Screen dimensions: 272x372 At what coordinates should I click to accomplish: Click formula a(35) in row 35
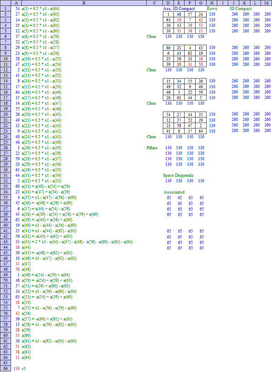pyautogui.click(x=49, y=197)
